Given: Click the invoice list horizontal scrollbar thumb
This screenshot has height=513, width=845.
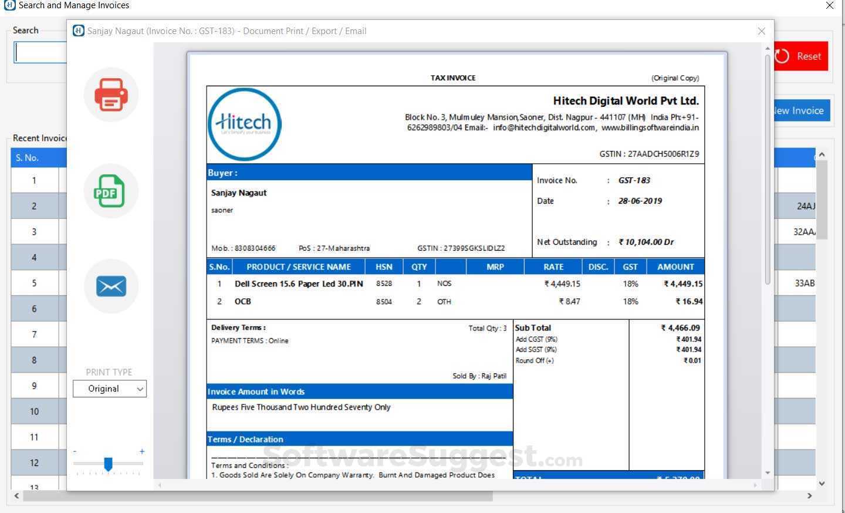Looking at the screenshot, I should 258,496.
